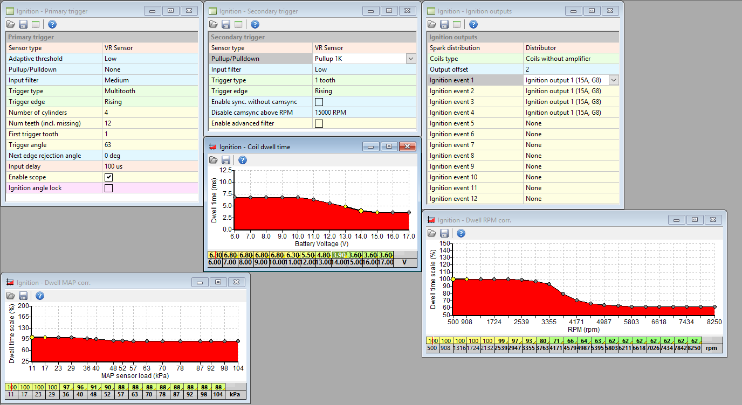The height and width of the screenshot is (405, 742).
Task: Click the third toolbar icon in Ignition outputs window
Action: [457, 24]
